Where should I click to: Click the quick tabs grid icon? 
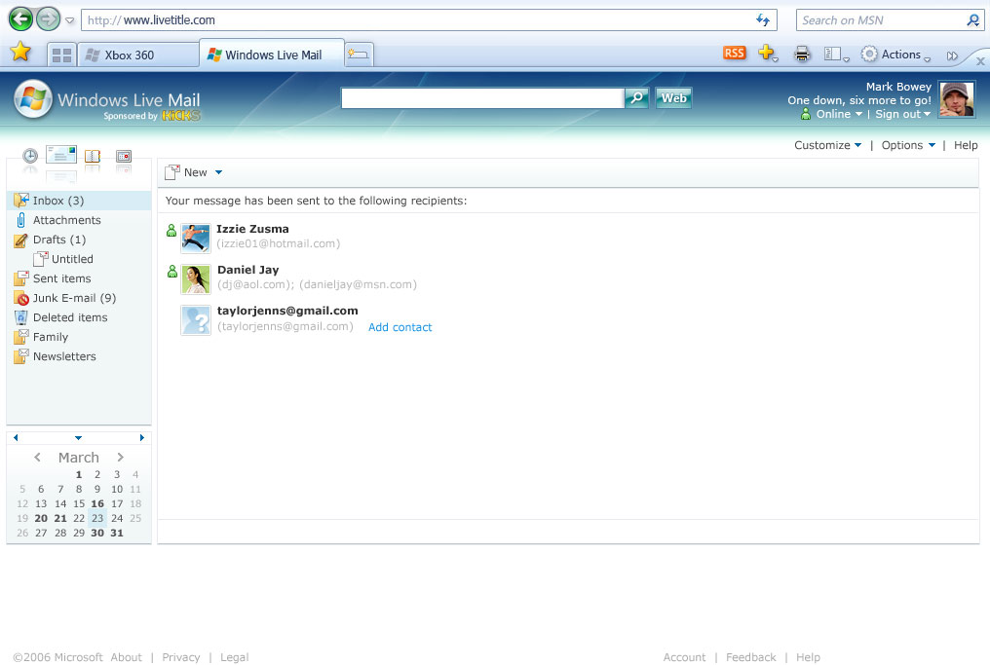pyautogui.click(x=61, y=55)
